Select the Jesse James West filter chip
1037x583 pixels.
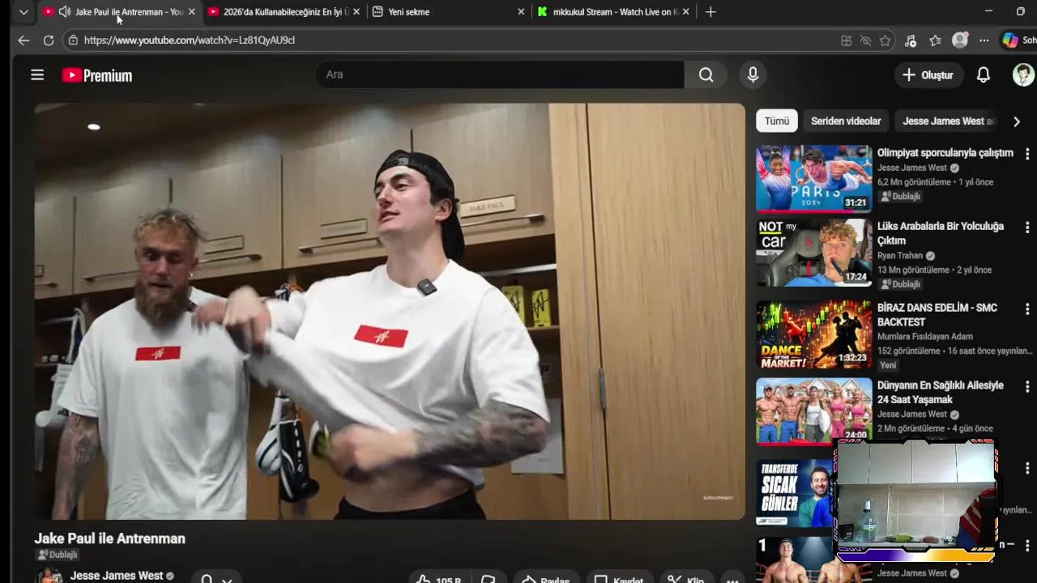pos(948,121)
